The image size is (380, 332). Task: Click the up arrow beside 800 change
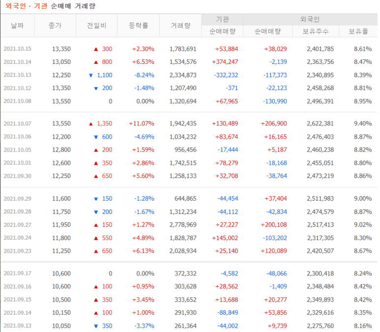point(96,62)
